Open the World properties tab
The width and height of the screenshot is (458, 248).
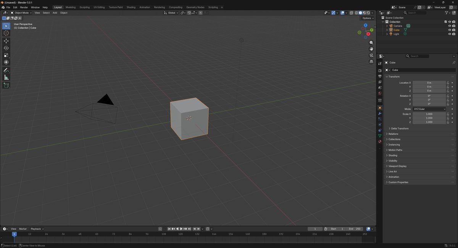tap(380, 93)
